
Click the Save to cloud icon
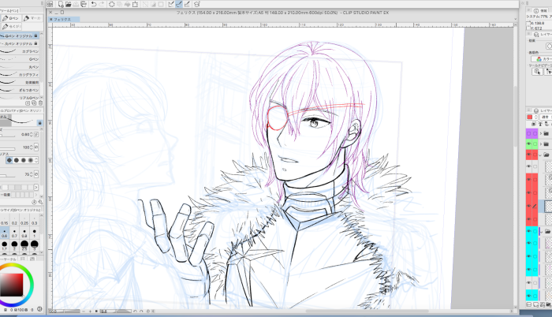pyautogui.click(x=76, y=4)
